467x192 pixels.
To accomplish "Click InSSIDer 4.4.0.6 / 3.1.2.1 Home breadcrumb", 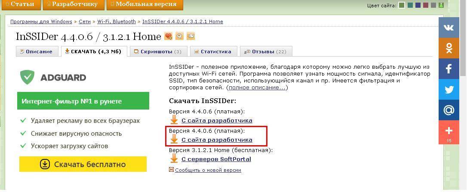I will (x=183, y=21).
